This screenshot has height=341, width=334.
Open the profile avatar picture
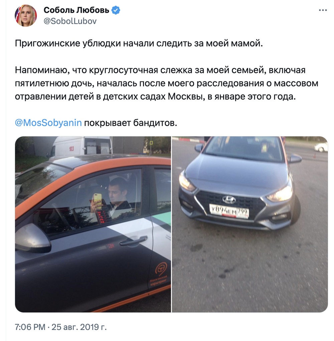[26, 16]
